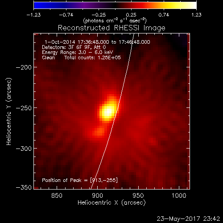223x223 pixels.
Task: Click the blue end of the color bar
Action: click(37, 5)
